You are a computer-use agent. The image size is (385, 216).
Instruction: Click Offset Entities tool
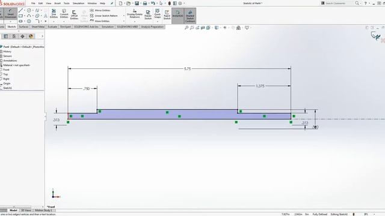point(74,14)
